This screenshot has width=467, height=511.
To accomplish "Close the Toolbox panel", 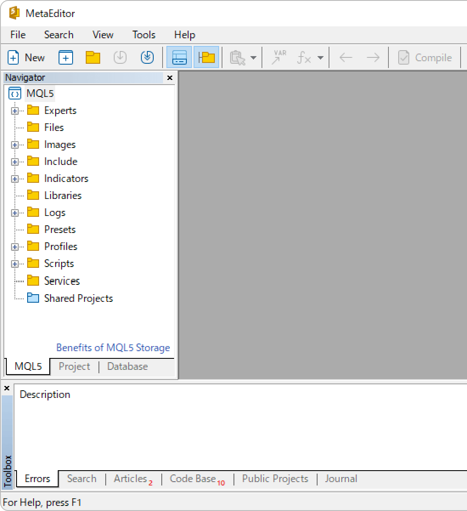I will tap(7, 388).
